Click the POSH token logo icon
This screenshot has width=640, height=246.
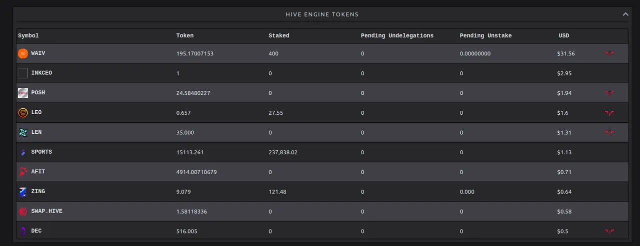(x=23, y=93)
